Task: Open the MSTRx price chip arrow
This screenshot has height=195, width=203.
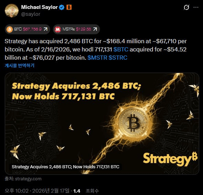Action: pos(95,29)
